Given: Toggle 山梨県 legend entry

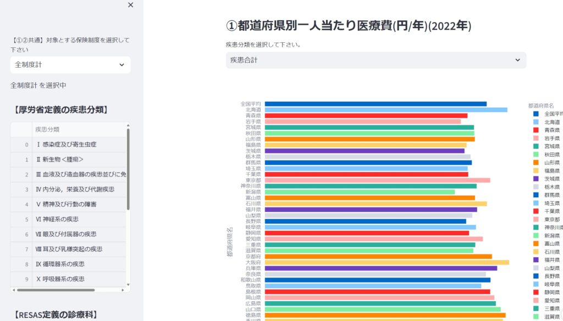Looking at the screenshot, I should (547, 268).
